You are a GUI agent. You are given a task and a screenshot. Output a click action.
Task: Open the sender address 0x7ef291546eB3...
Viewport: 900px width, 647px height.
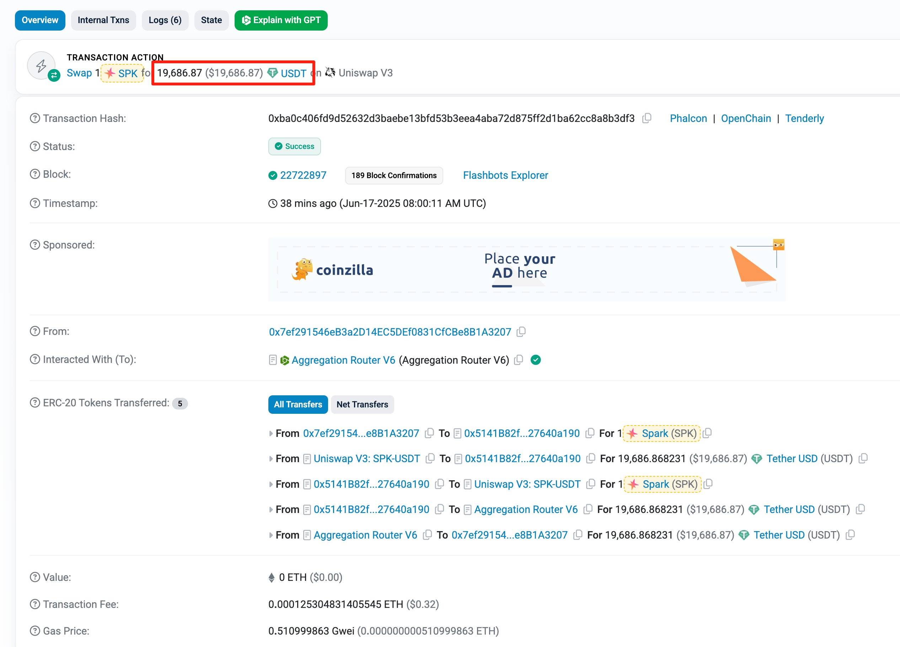pyautogui.click(x=390, y=332)
